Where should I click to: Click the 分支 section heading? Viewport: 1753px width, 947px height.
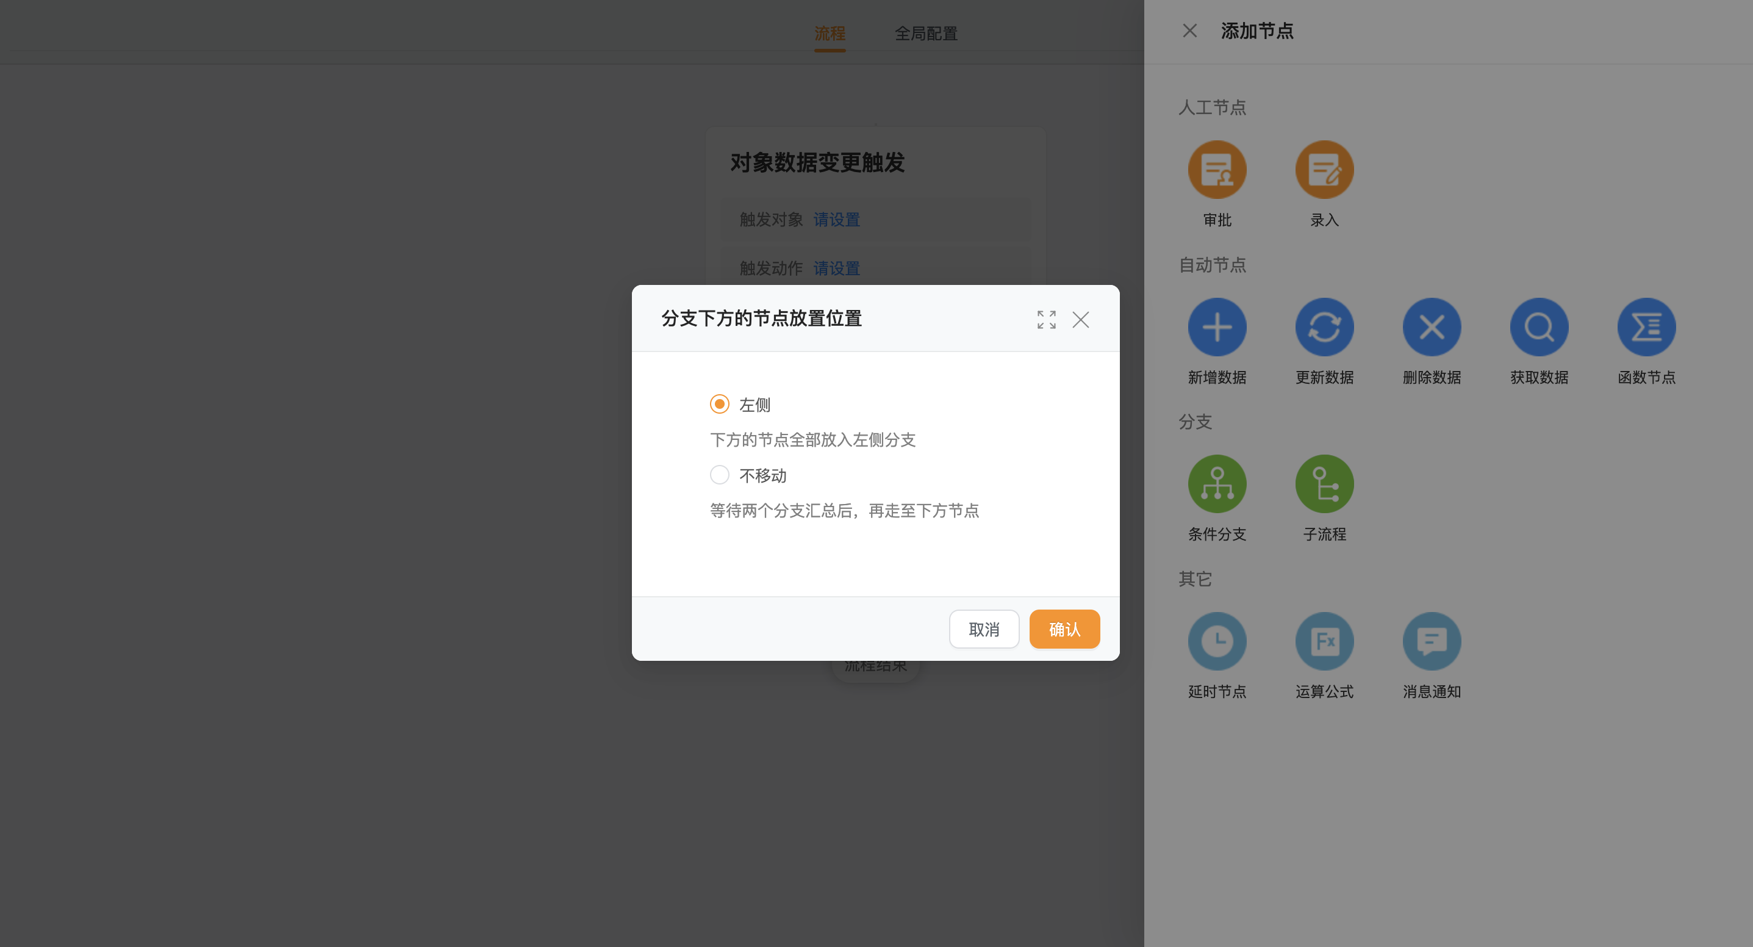tap(1195, 422)
